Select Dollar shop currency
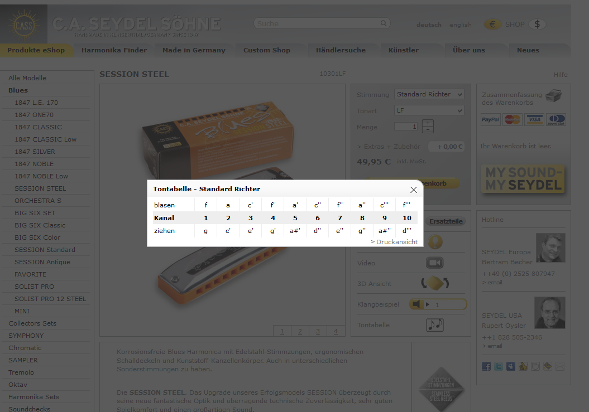Screen dimensions: 589x412 point(537,25)
